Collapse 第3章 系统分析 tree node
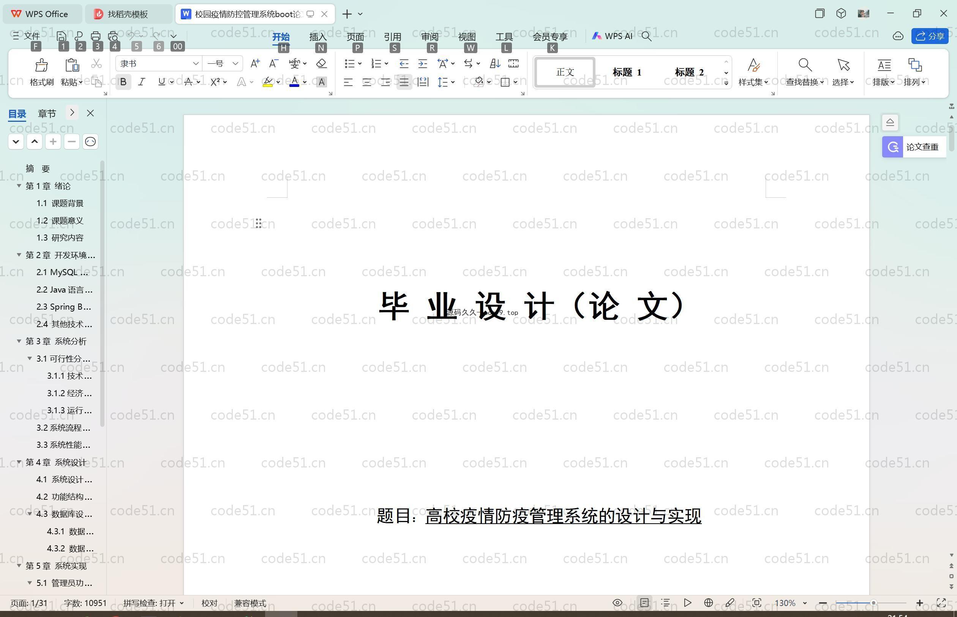The image size is (957, 617). 19,341
